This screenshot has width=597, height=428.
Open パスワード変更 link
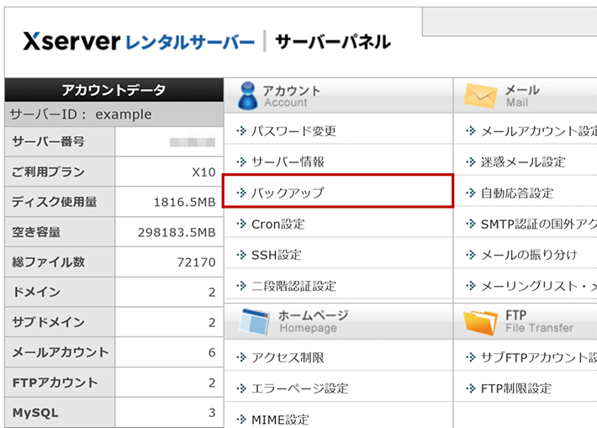click(x=293, y=131)
